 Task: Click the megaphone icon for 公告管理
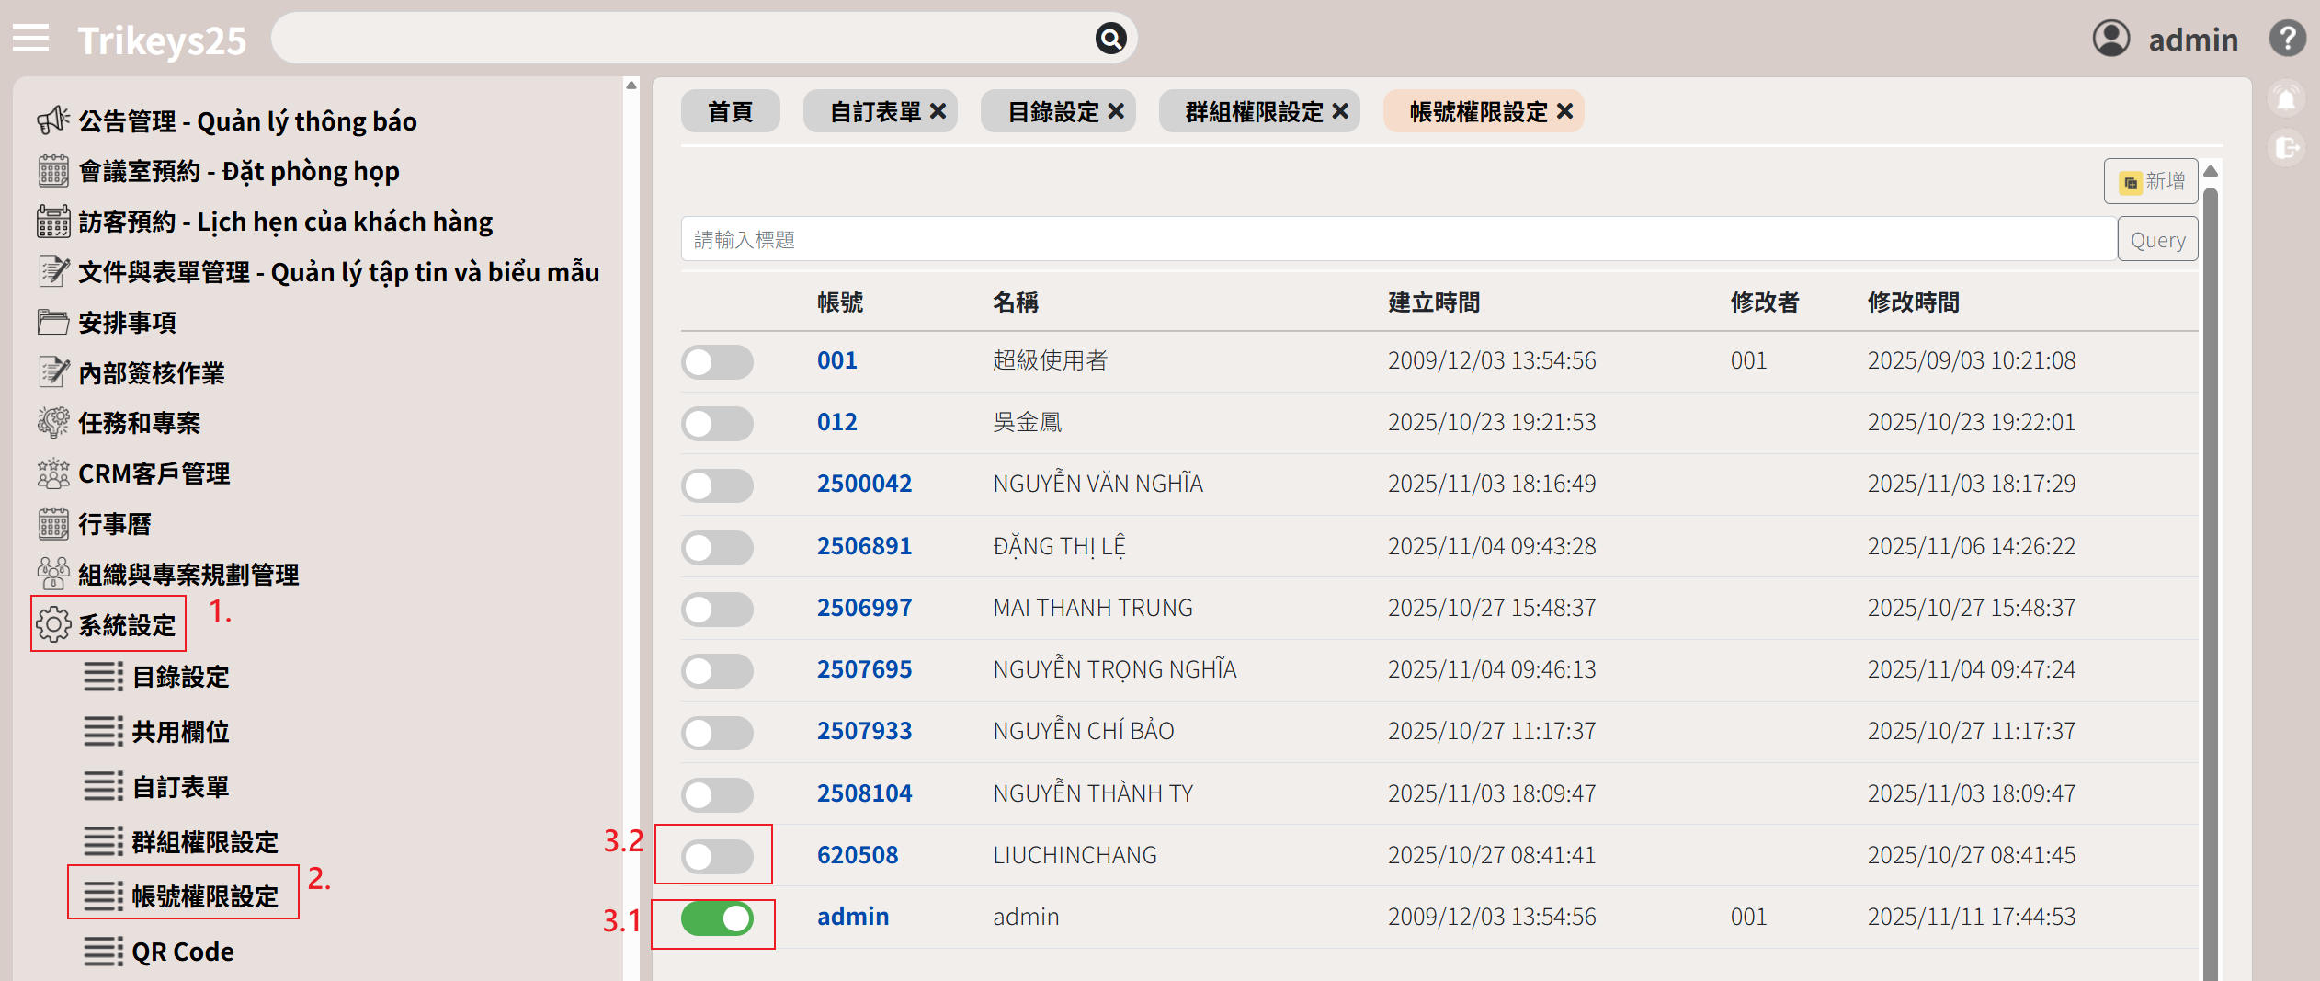52,120
